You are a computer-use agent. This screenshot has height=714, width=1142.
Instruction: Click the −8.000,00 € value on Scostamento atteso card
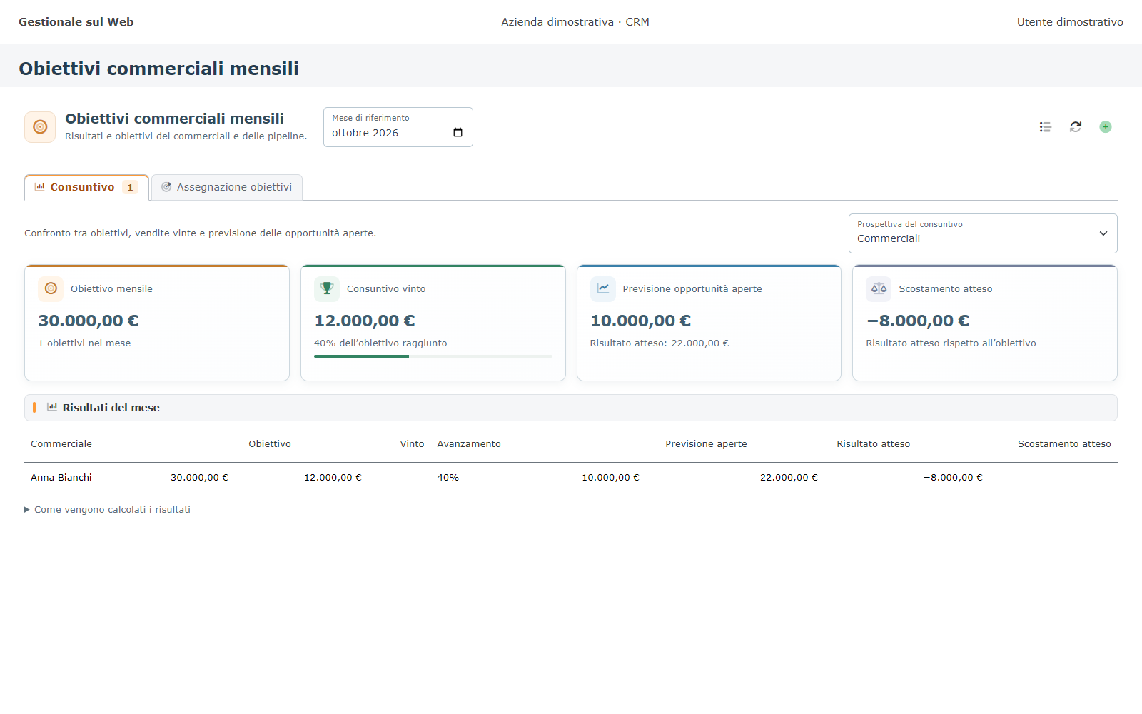point(918,321)
